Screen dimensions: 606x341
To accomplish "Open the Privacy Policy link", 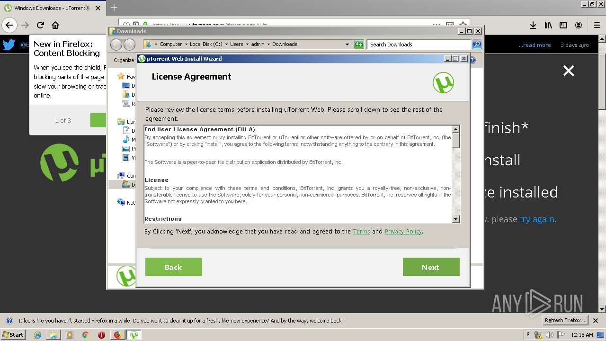I will [403, 231].
